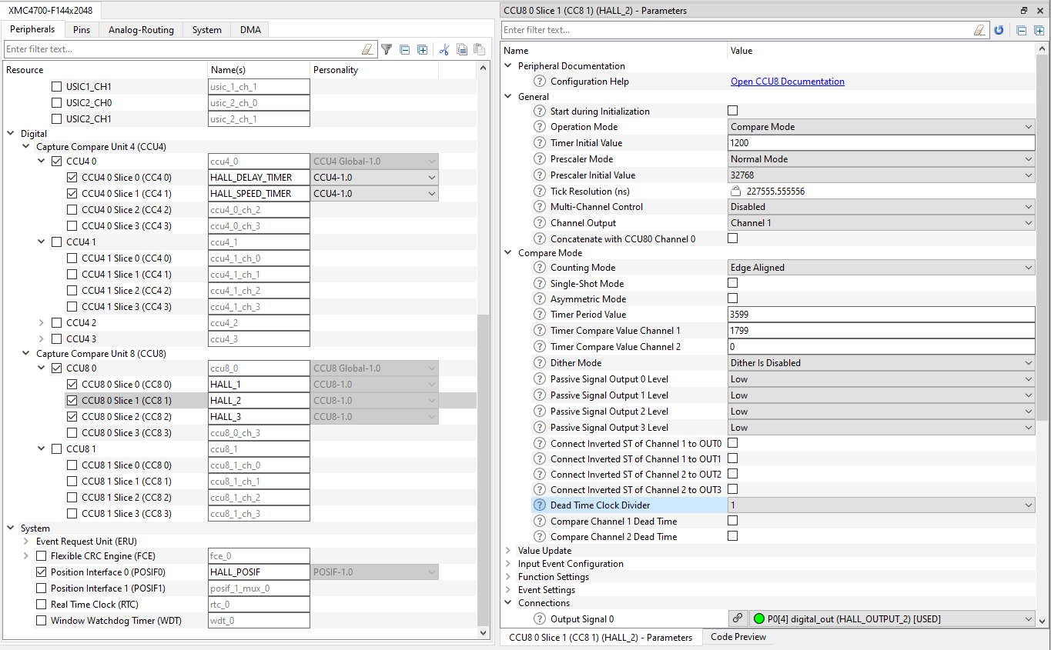
Task: Click the funnel filter icon in the Peripherals toolbar
Action: pos(387,49)
